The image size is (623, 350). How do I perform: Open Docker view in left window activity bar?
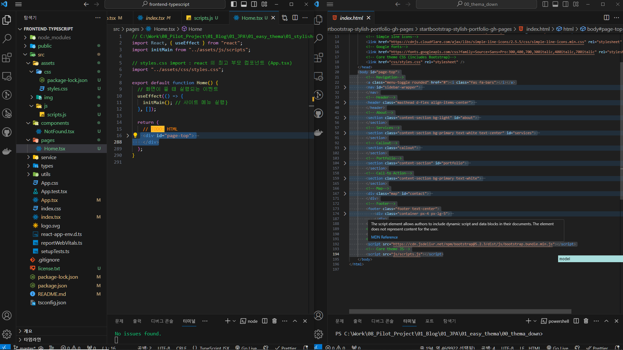pyautogui.click(x=7, y=151)
